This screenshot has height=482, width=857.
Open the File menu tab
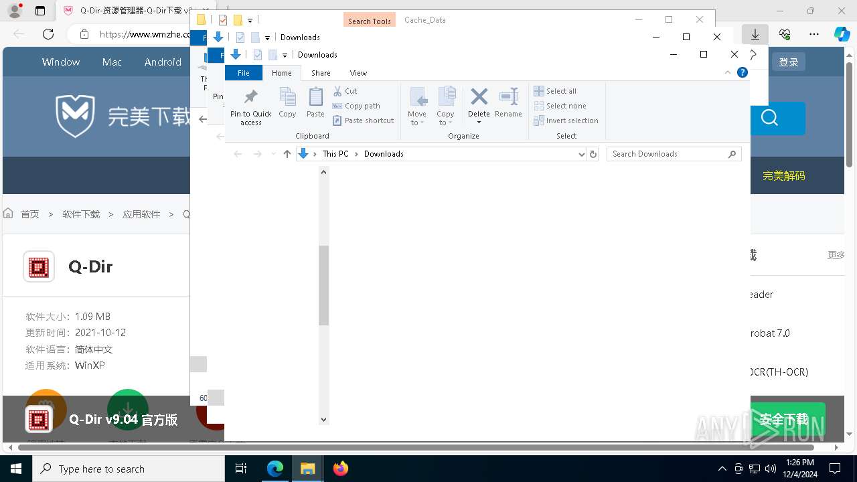click(244, 73)
